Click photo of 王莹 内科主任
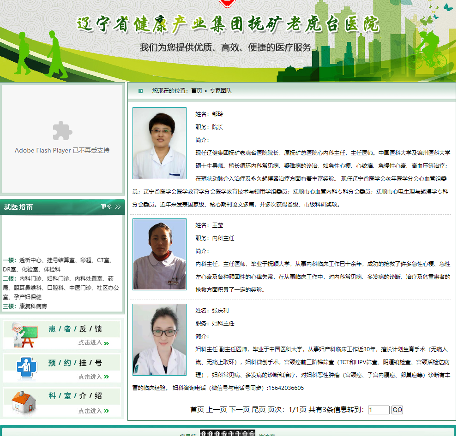The image size is (458, 436). (x=159, y=254)
